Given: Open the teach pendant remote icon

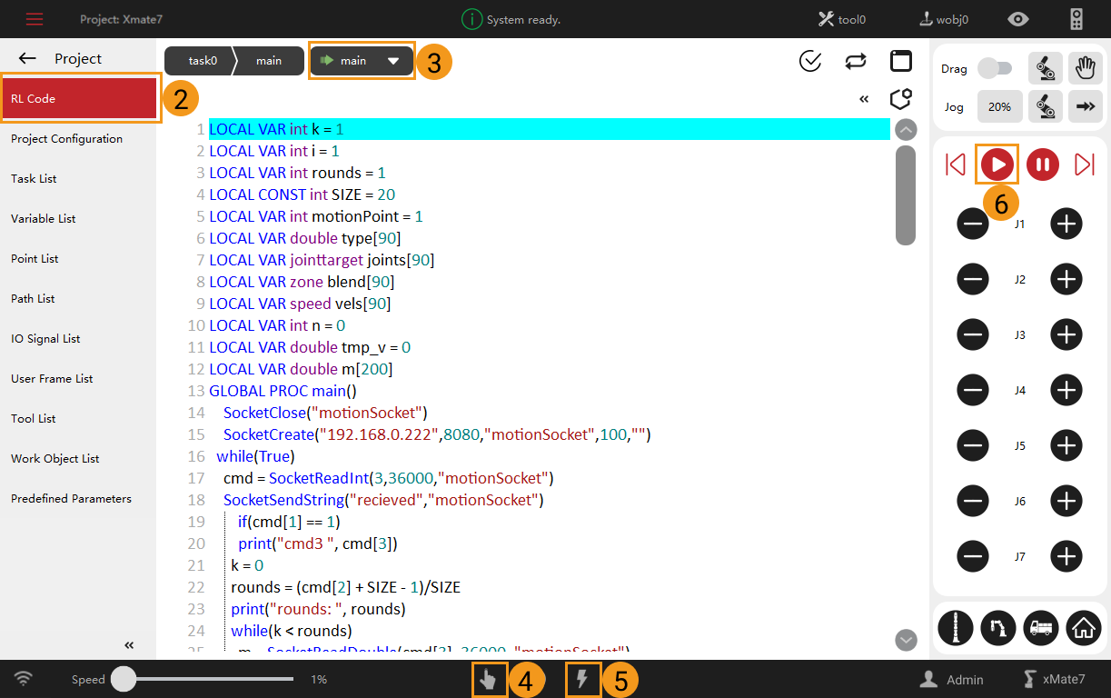Looking at the screenshot, I should coord(1076,19).
